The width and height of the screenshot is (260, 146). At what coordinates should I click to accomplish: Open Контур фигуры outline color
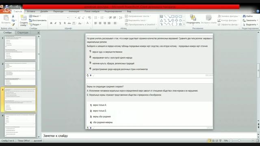(228, 20)
